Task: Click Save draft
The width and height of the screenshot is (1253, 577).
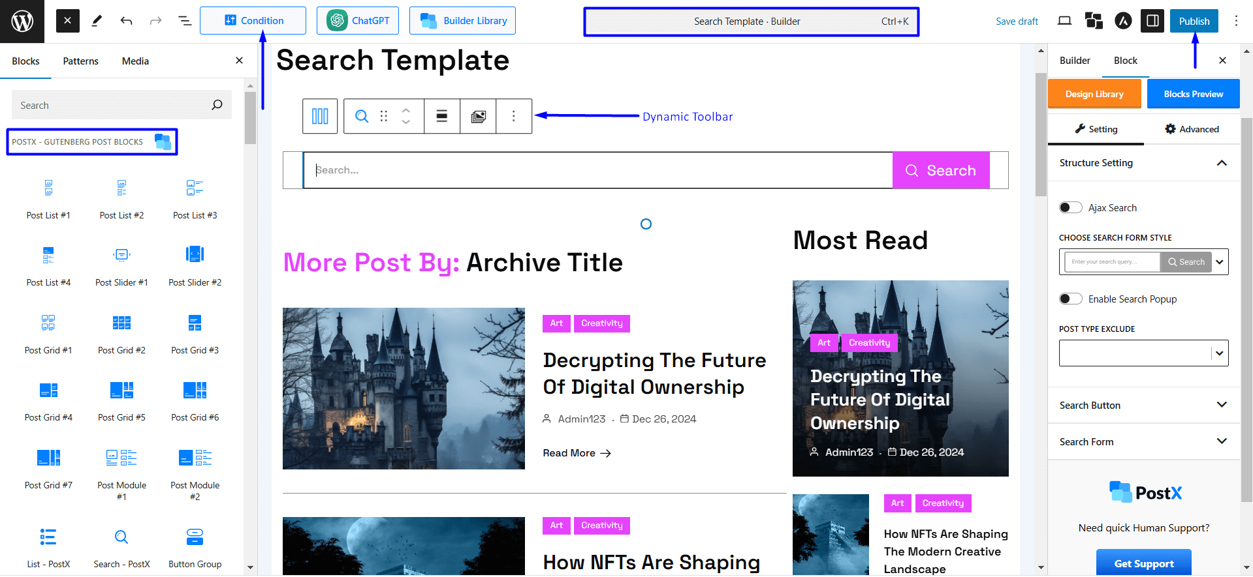Action: [1017, 21]
